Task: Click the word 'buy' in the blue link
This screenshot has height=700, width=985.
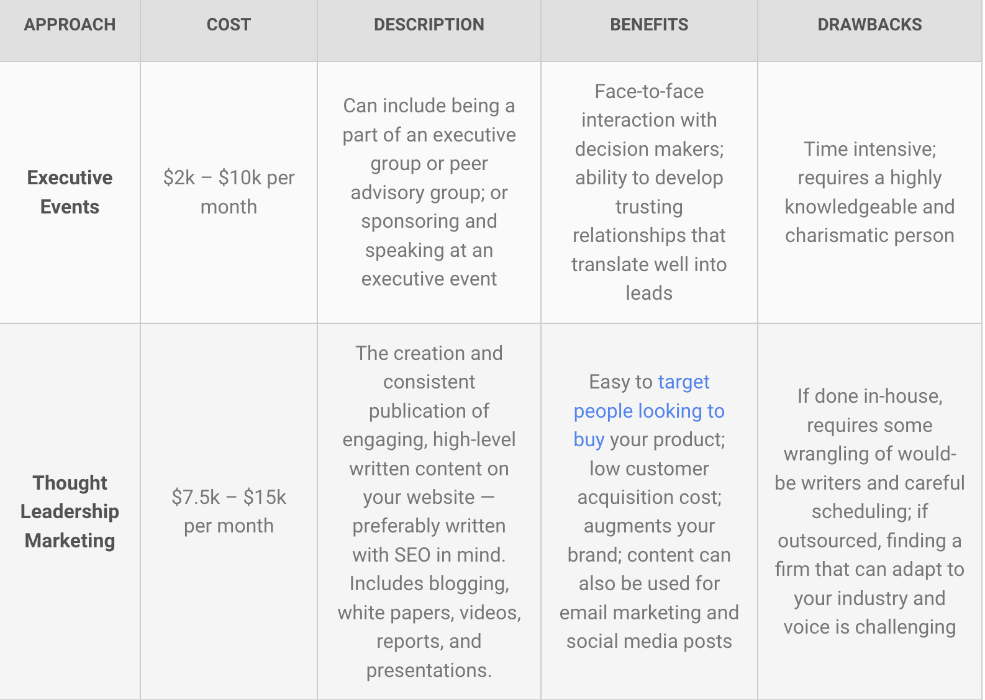Action: tap(589, 440)
